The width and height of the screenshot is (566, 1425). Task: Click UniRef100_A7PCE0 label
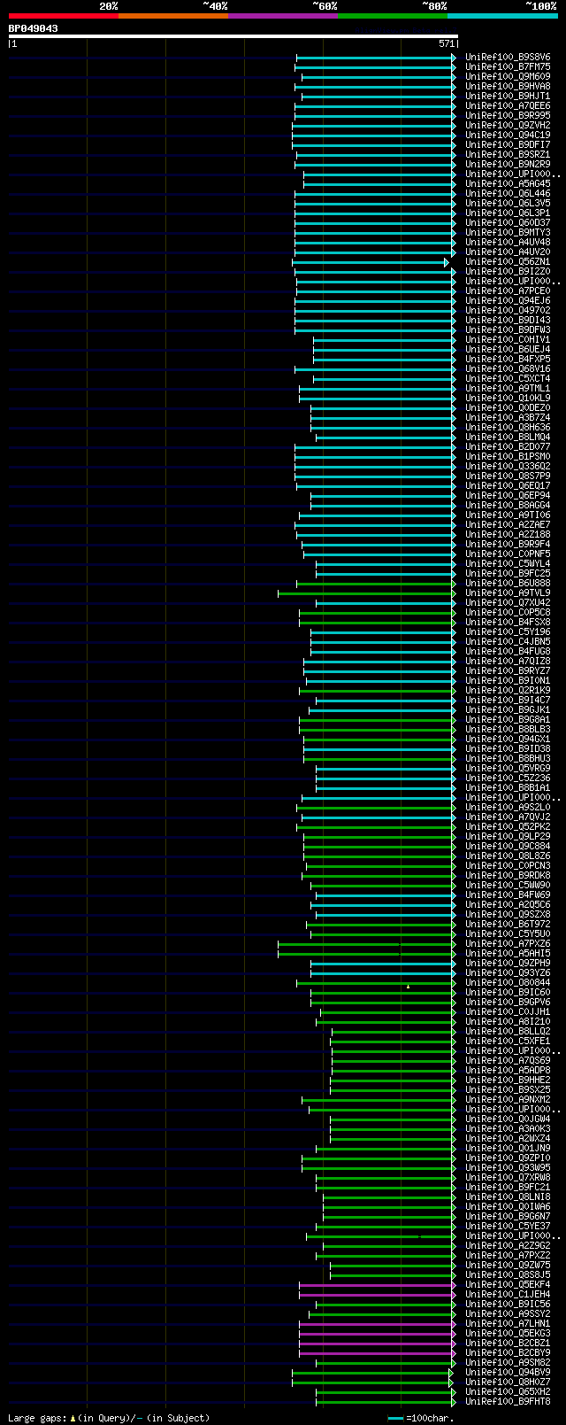508,290
